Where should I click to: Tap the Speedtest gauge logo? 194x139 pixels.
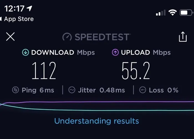click(67, 37)
